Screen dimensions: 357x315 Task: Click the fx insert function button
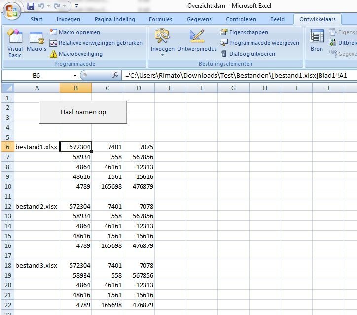click(115, 76)
